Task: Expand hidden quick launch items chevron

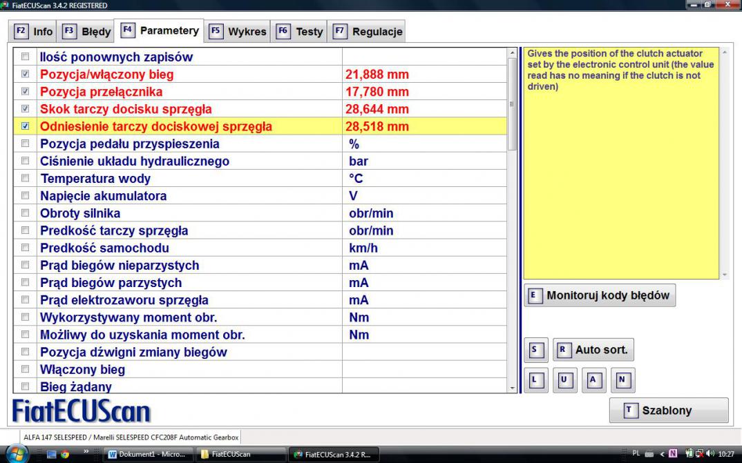Action: (87, 453)
